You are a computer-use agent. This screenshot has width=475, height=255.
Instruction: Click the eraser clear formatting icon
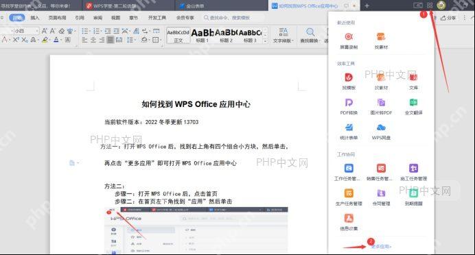coord(62,31)
